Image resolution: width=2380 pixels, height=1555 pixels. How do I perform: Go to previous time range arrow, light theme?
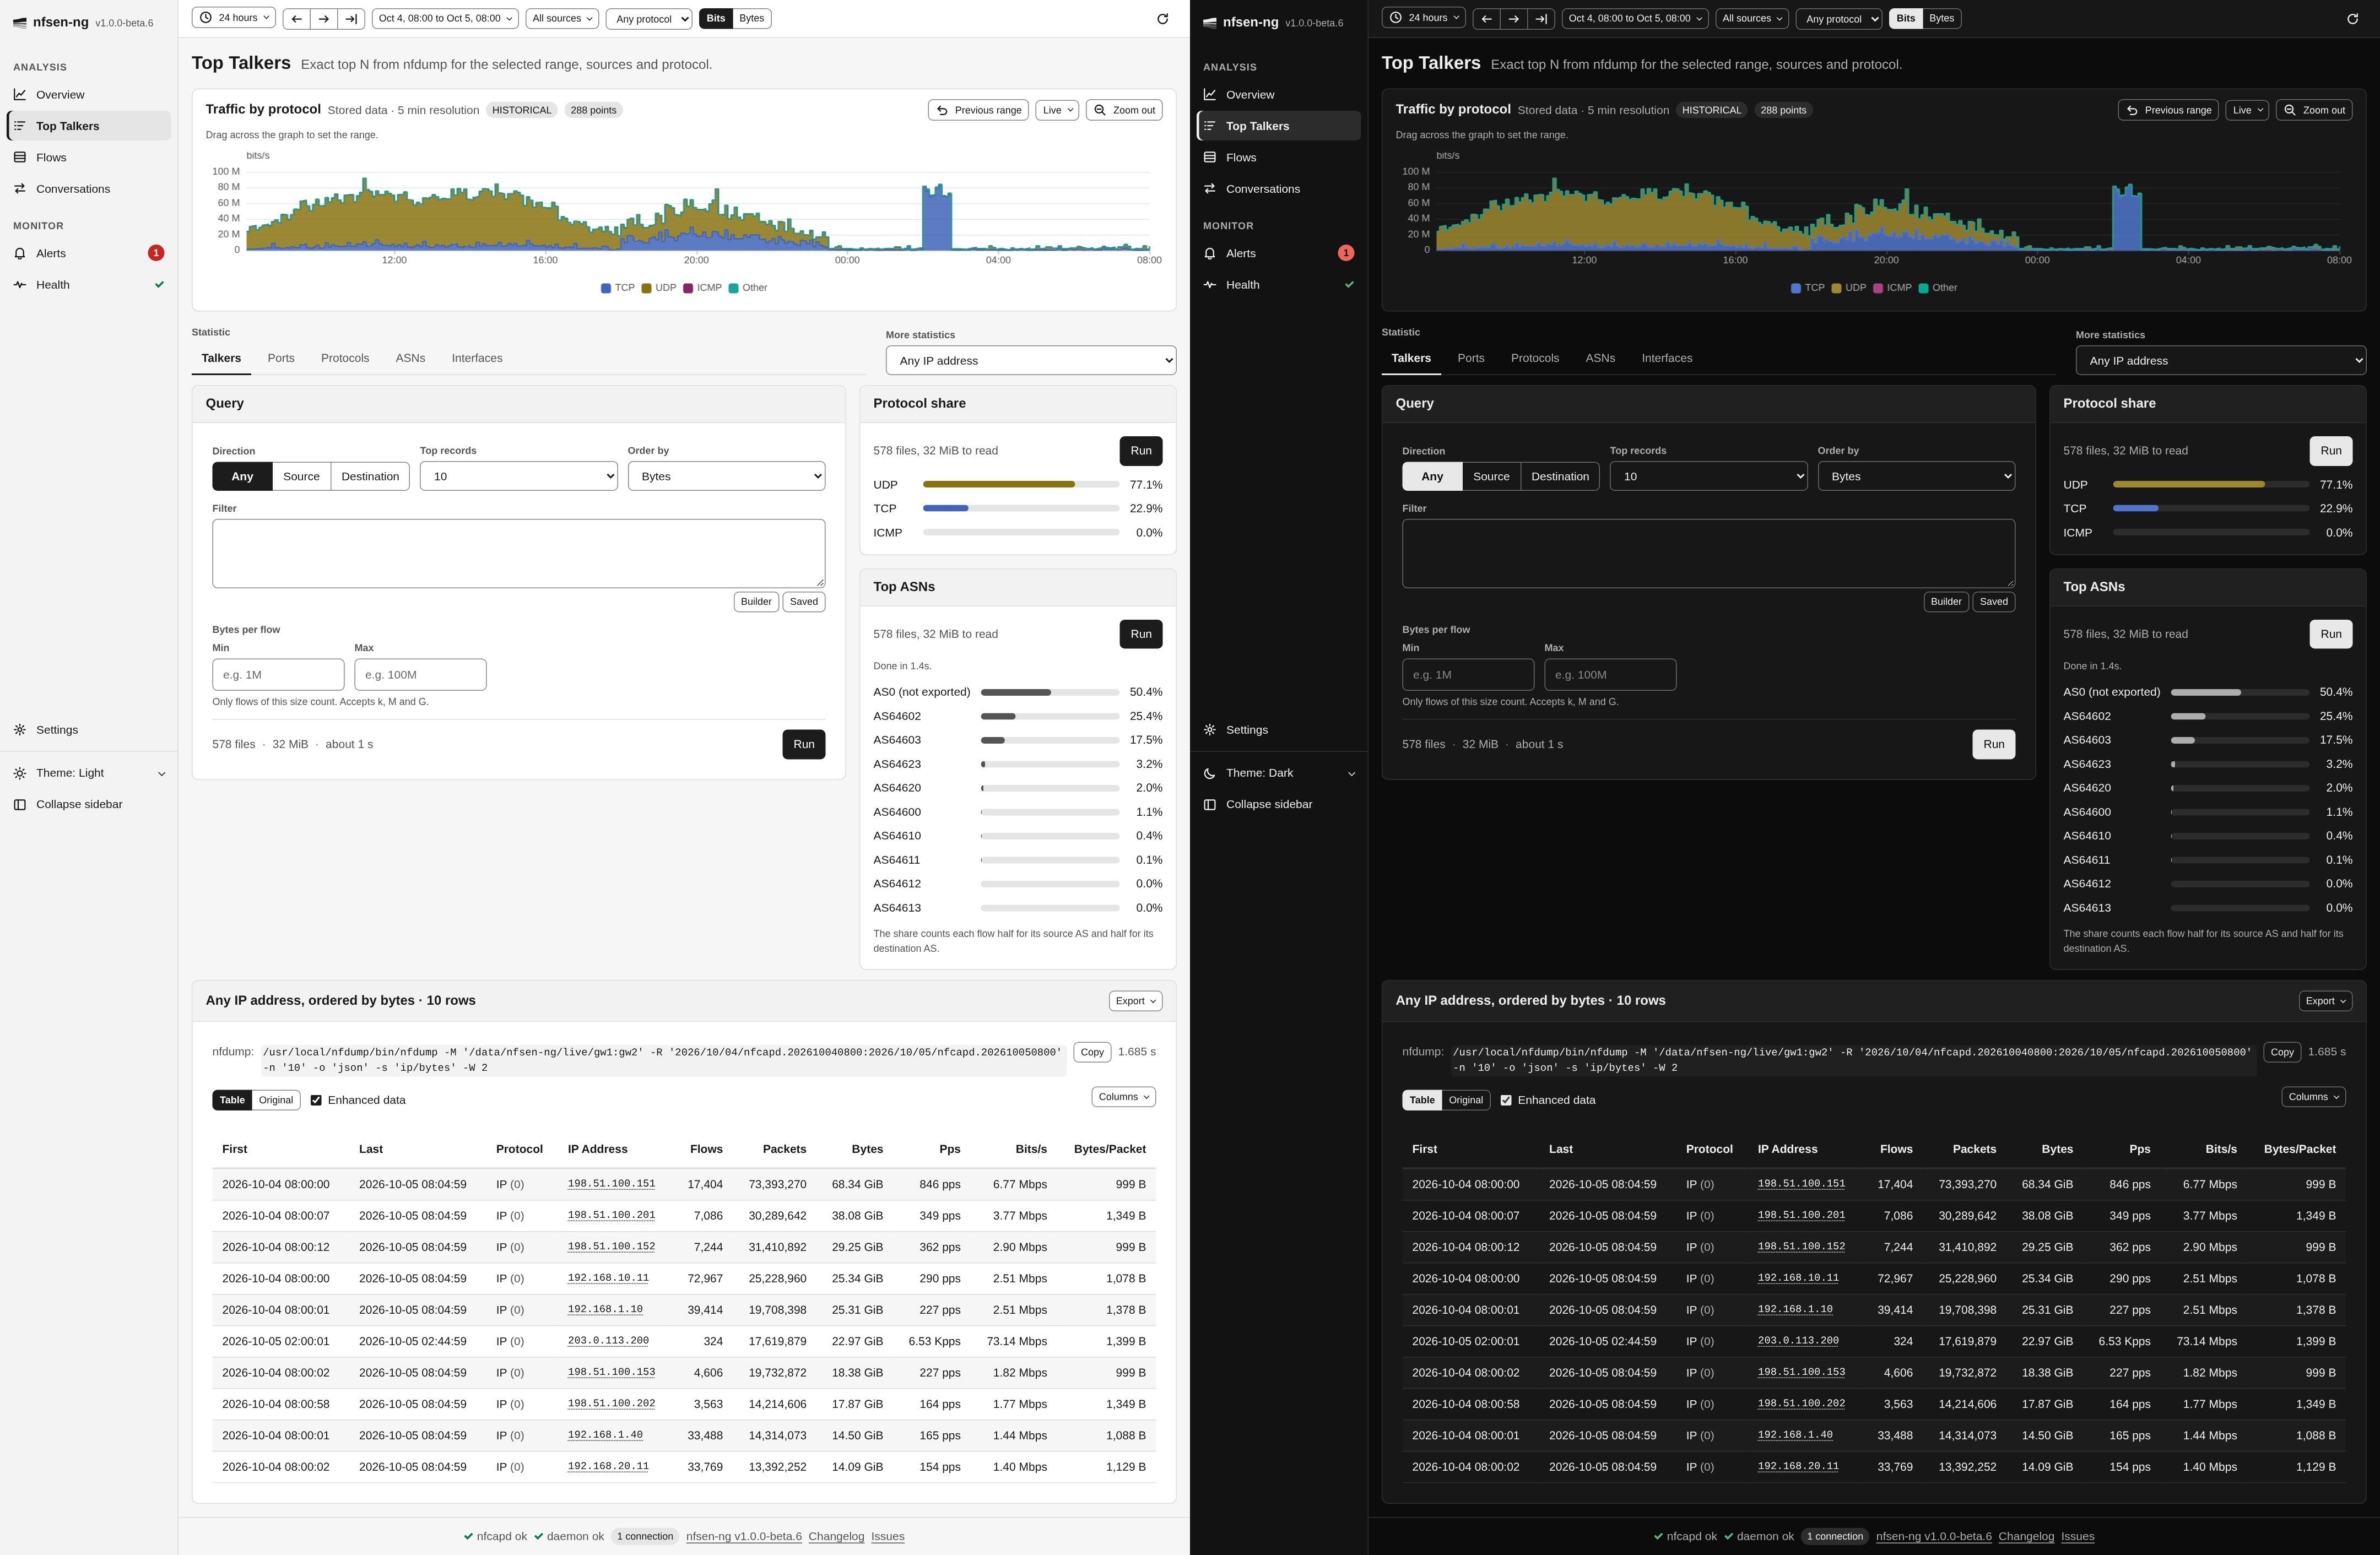click(x=296, y=18)
